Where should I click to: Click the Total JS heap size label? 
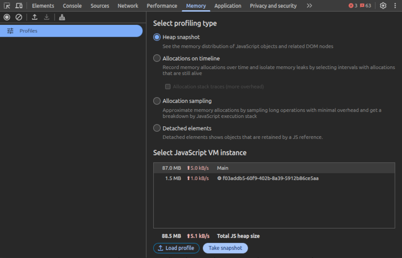[238, 236]
